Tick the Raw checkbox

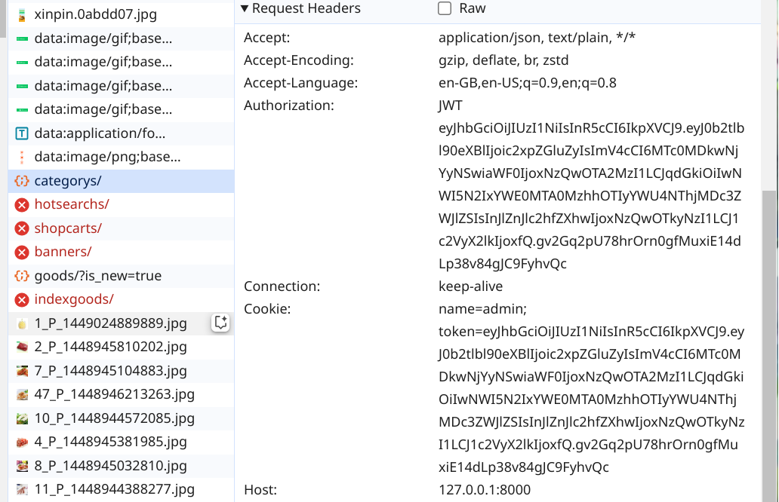tap(445, 9)
